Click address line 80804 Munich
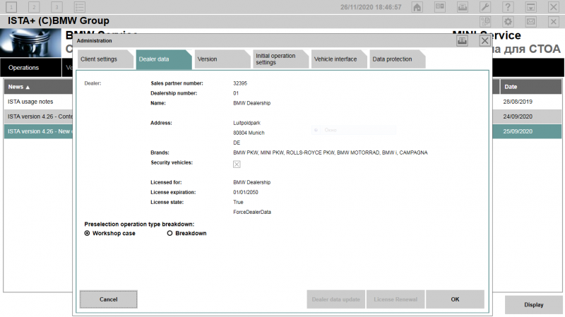 point(249,133)
